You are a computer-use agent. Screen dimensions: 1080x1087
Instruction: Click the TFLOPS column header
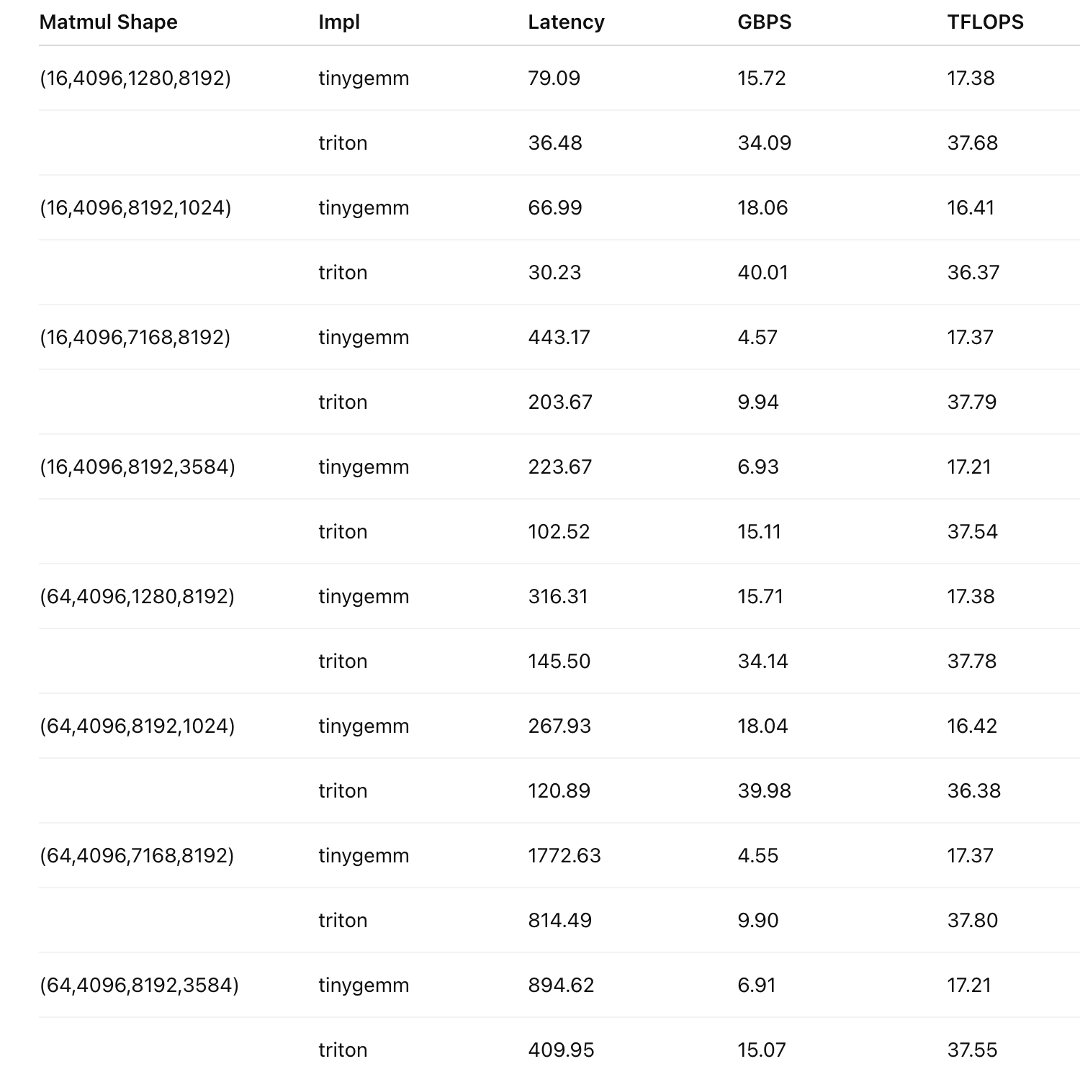click(985, 22)
